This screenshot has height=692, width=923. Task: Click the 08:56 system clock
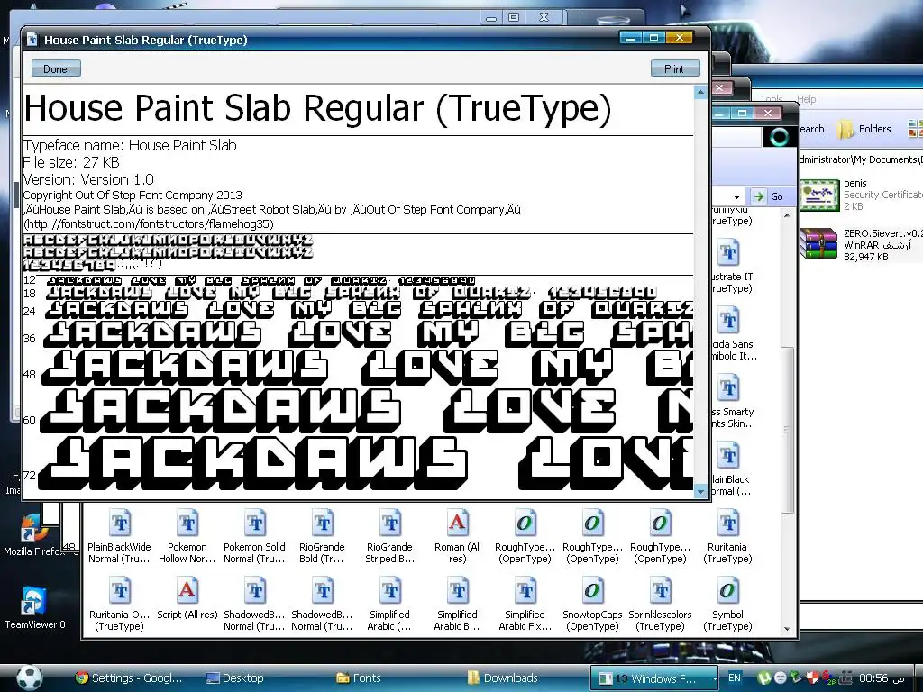(x=873, y=678)
